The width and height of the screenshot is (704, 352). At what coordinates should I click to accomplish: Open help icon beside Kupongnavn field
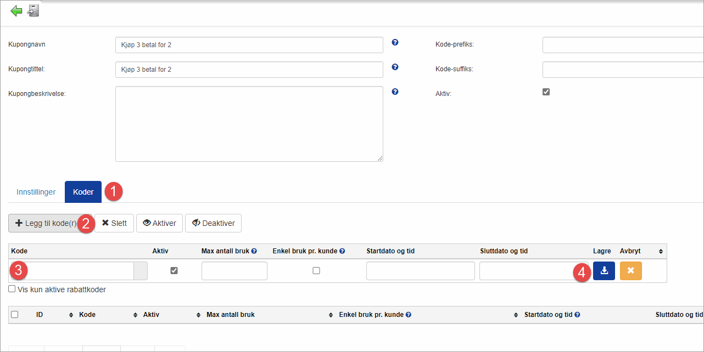pyautogui.click(x=395, y=42)
